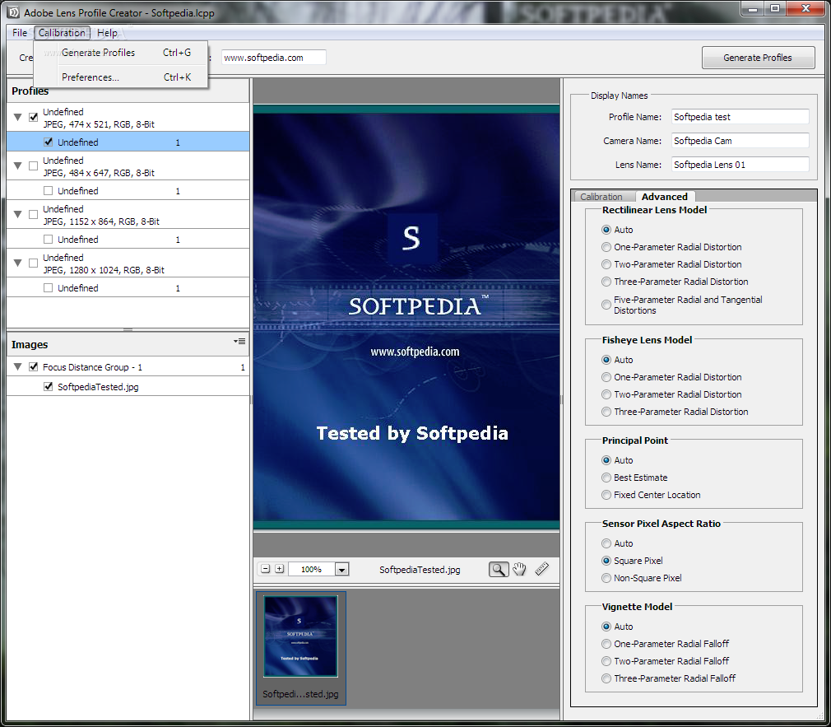Collapse the 484 x 647 JPEG profile group
The image size is (831, 727).
[x=17, y=166]
